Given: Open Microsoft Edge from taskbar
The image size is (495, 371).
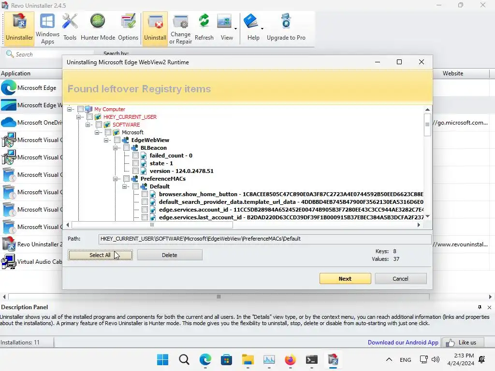Looking at the screenshot, I should pos(205,359).
